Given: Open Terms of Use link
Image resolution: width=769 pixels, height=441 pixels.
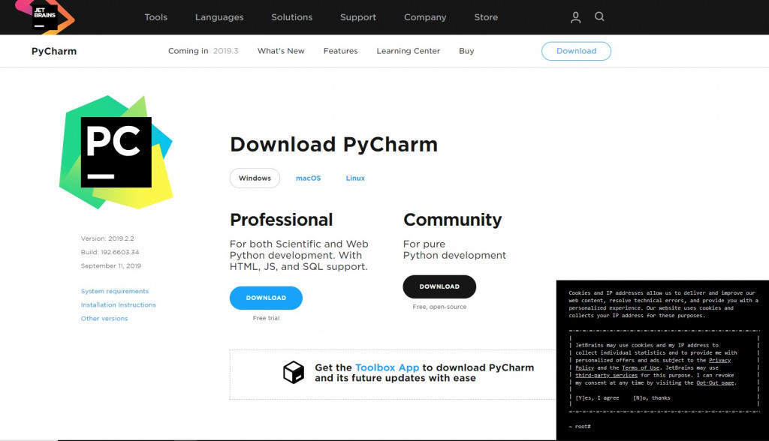Looking at the screenshot, I should [641, 367].
